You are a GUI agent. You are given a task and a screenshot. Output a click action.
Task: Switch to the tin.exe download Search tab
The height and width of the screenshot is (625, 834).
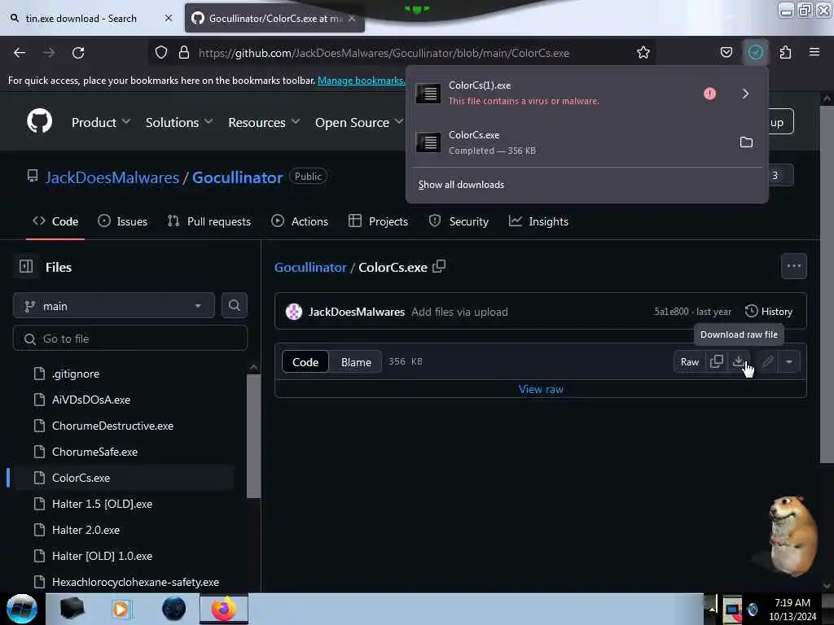(81, 19)
